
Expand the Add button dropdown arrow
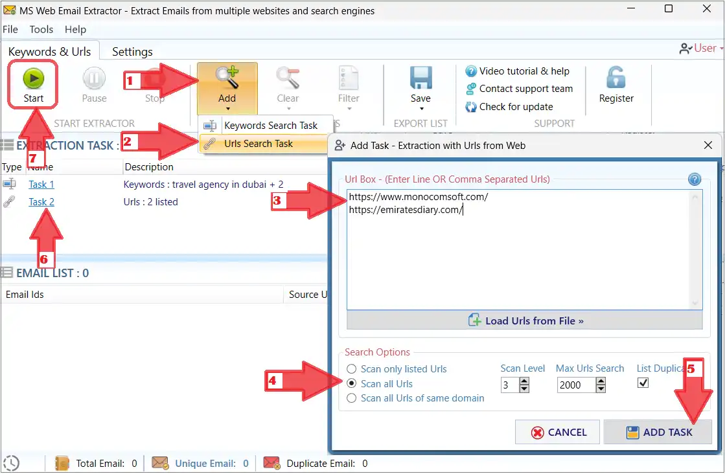click(227, 109)
